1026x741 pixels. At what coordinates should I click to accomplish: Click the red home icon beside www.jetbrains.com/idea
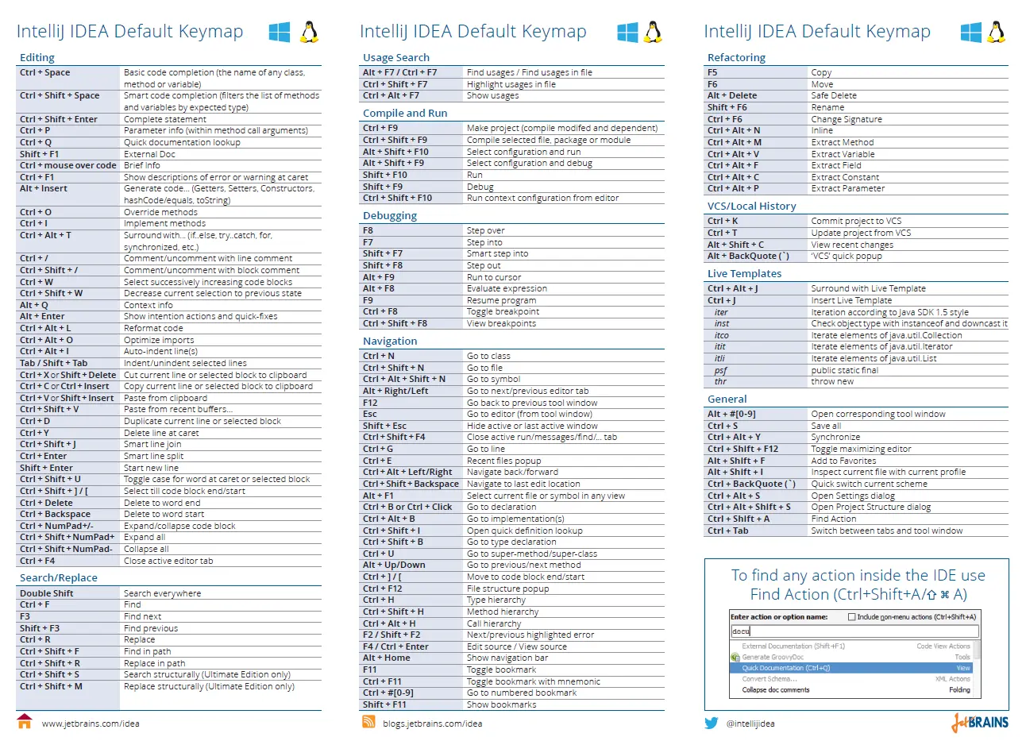pos(25,721)
